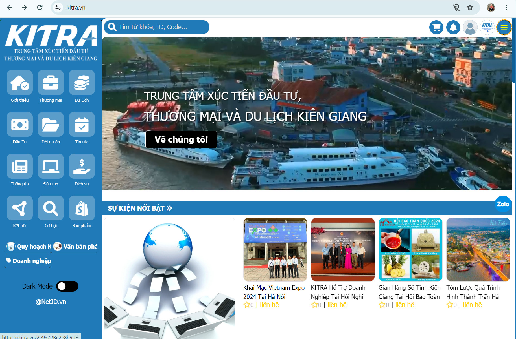This screenshot has height=339, width=516.
Task: Open Sản phẩm shopping bag icon
Action: pos(82,208)
